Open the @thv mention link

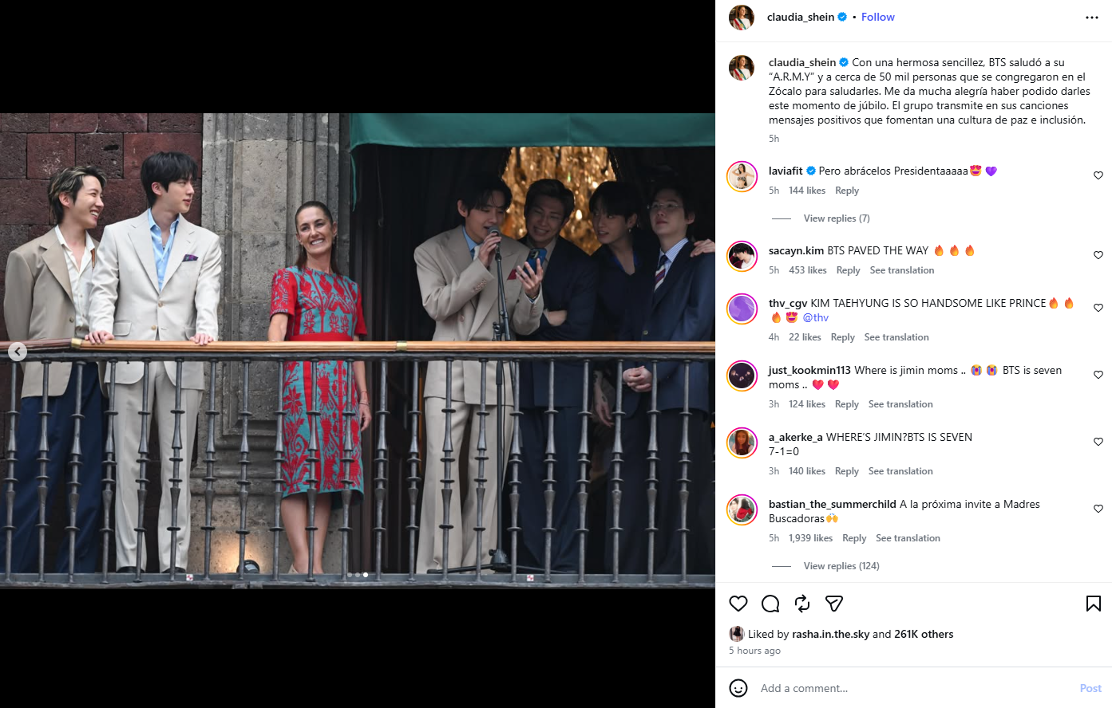(x=816, y=317)
